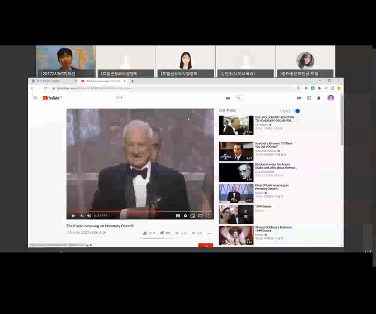Viewport: 376px width, 314px height.
Task: Click the orange extension icon at toolbar end
Action: tap(339, 88)
